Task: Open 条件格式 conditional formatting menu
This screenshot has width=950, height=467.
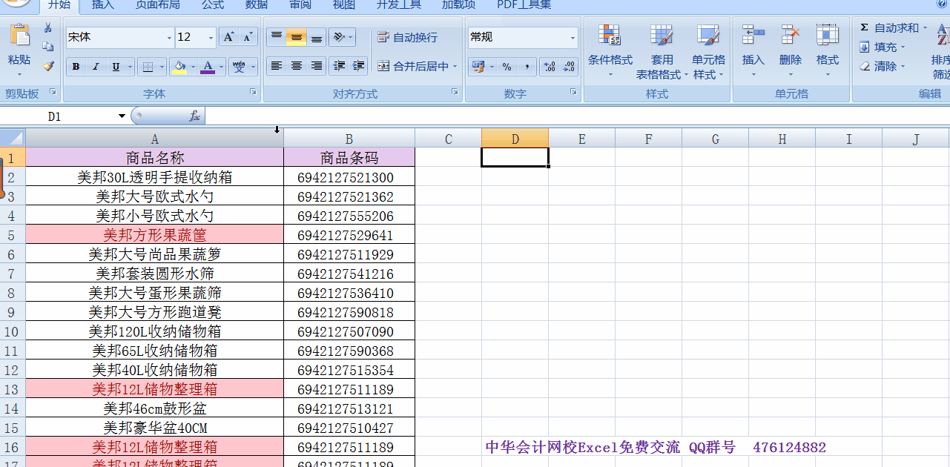Action: tap(610, 51)
